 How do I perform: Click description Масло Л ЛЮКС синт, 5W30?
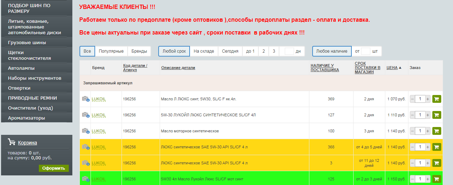tap(199, 99)
